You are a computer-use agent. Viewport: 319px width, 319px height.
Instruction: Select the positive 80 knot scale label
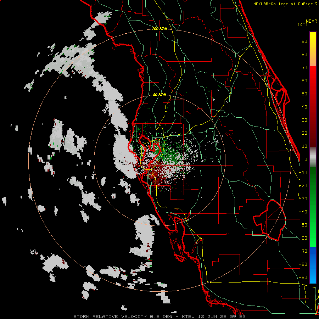tap(304, 55)
